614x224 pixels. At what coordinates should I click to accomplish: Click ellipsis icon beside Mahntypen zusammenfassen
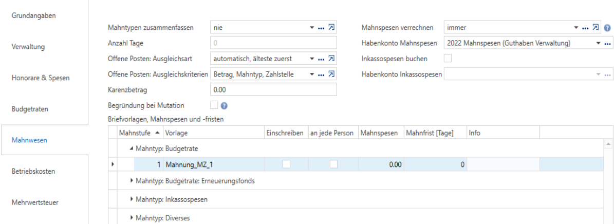click(x=322, y=28)
